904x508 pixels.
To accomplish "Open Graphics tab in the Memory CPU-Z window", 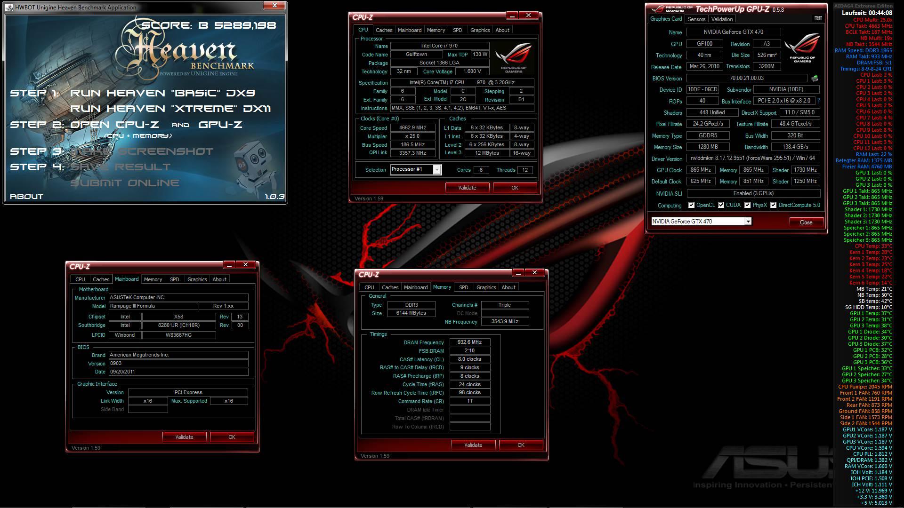I will pos(486,287).
